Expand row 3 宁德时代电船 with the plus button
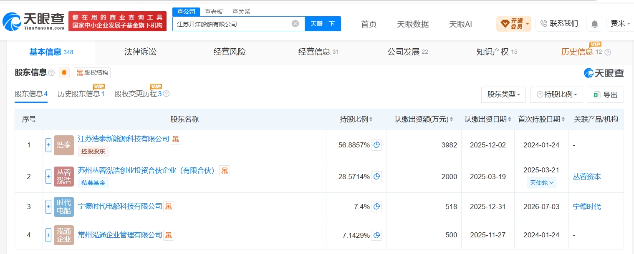The image size is (634, 254). [48, 207]
